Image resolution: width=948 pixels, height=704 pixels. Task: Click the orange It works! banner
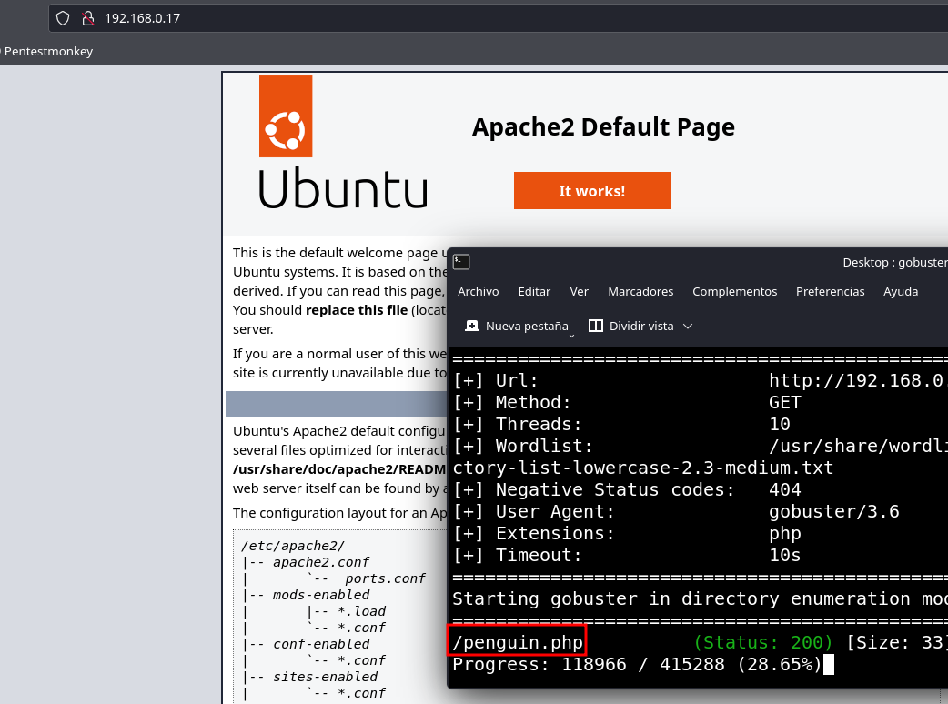(x=592, y=190)
